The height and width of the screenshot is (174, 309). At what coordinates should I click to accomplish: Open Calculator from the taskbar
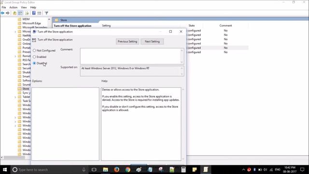tap(183, 170)
